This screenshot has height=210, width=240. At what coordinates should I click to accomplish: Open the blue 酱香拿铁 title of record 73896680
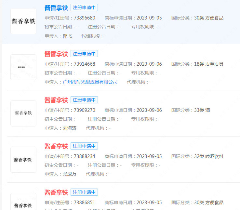pyautogui.click(x=56, y=8)
